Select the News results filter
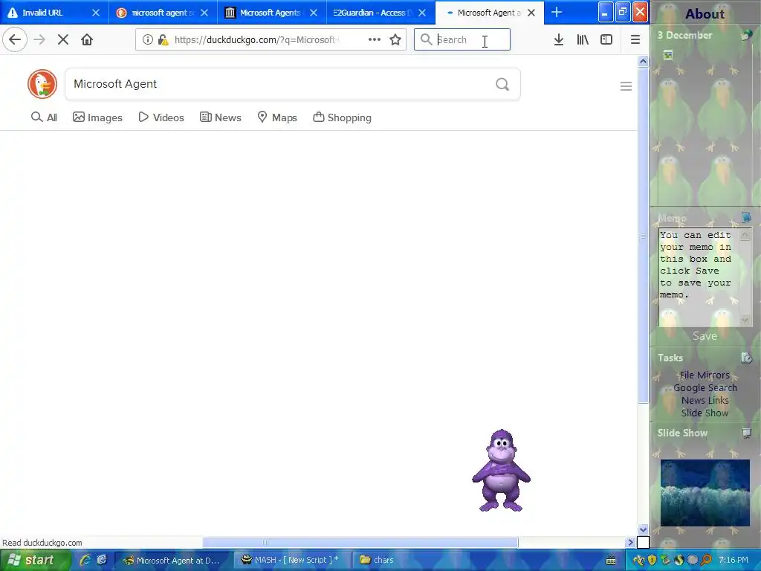Screen dimensions: 761x571 [220, 117]
